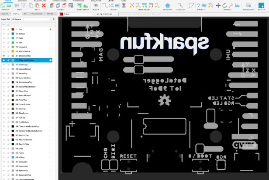
Task: Toggle visibility of 22 SilkscreenBottom layer
Action: [x=3, y=60]
